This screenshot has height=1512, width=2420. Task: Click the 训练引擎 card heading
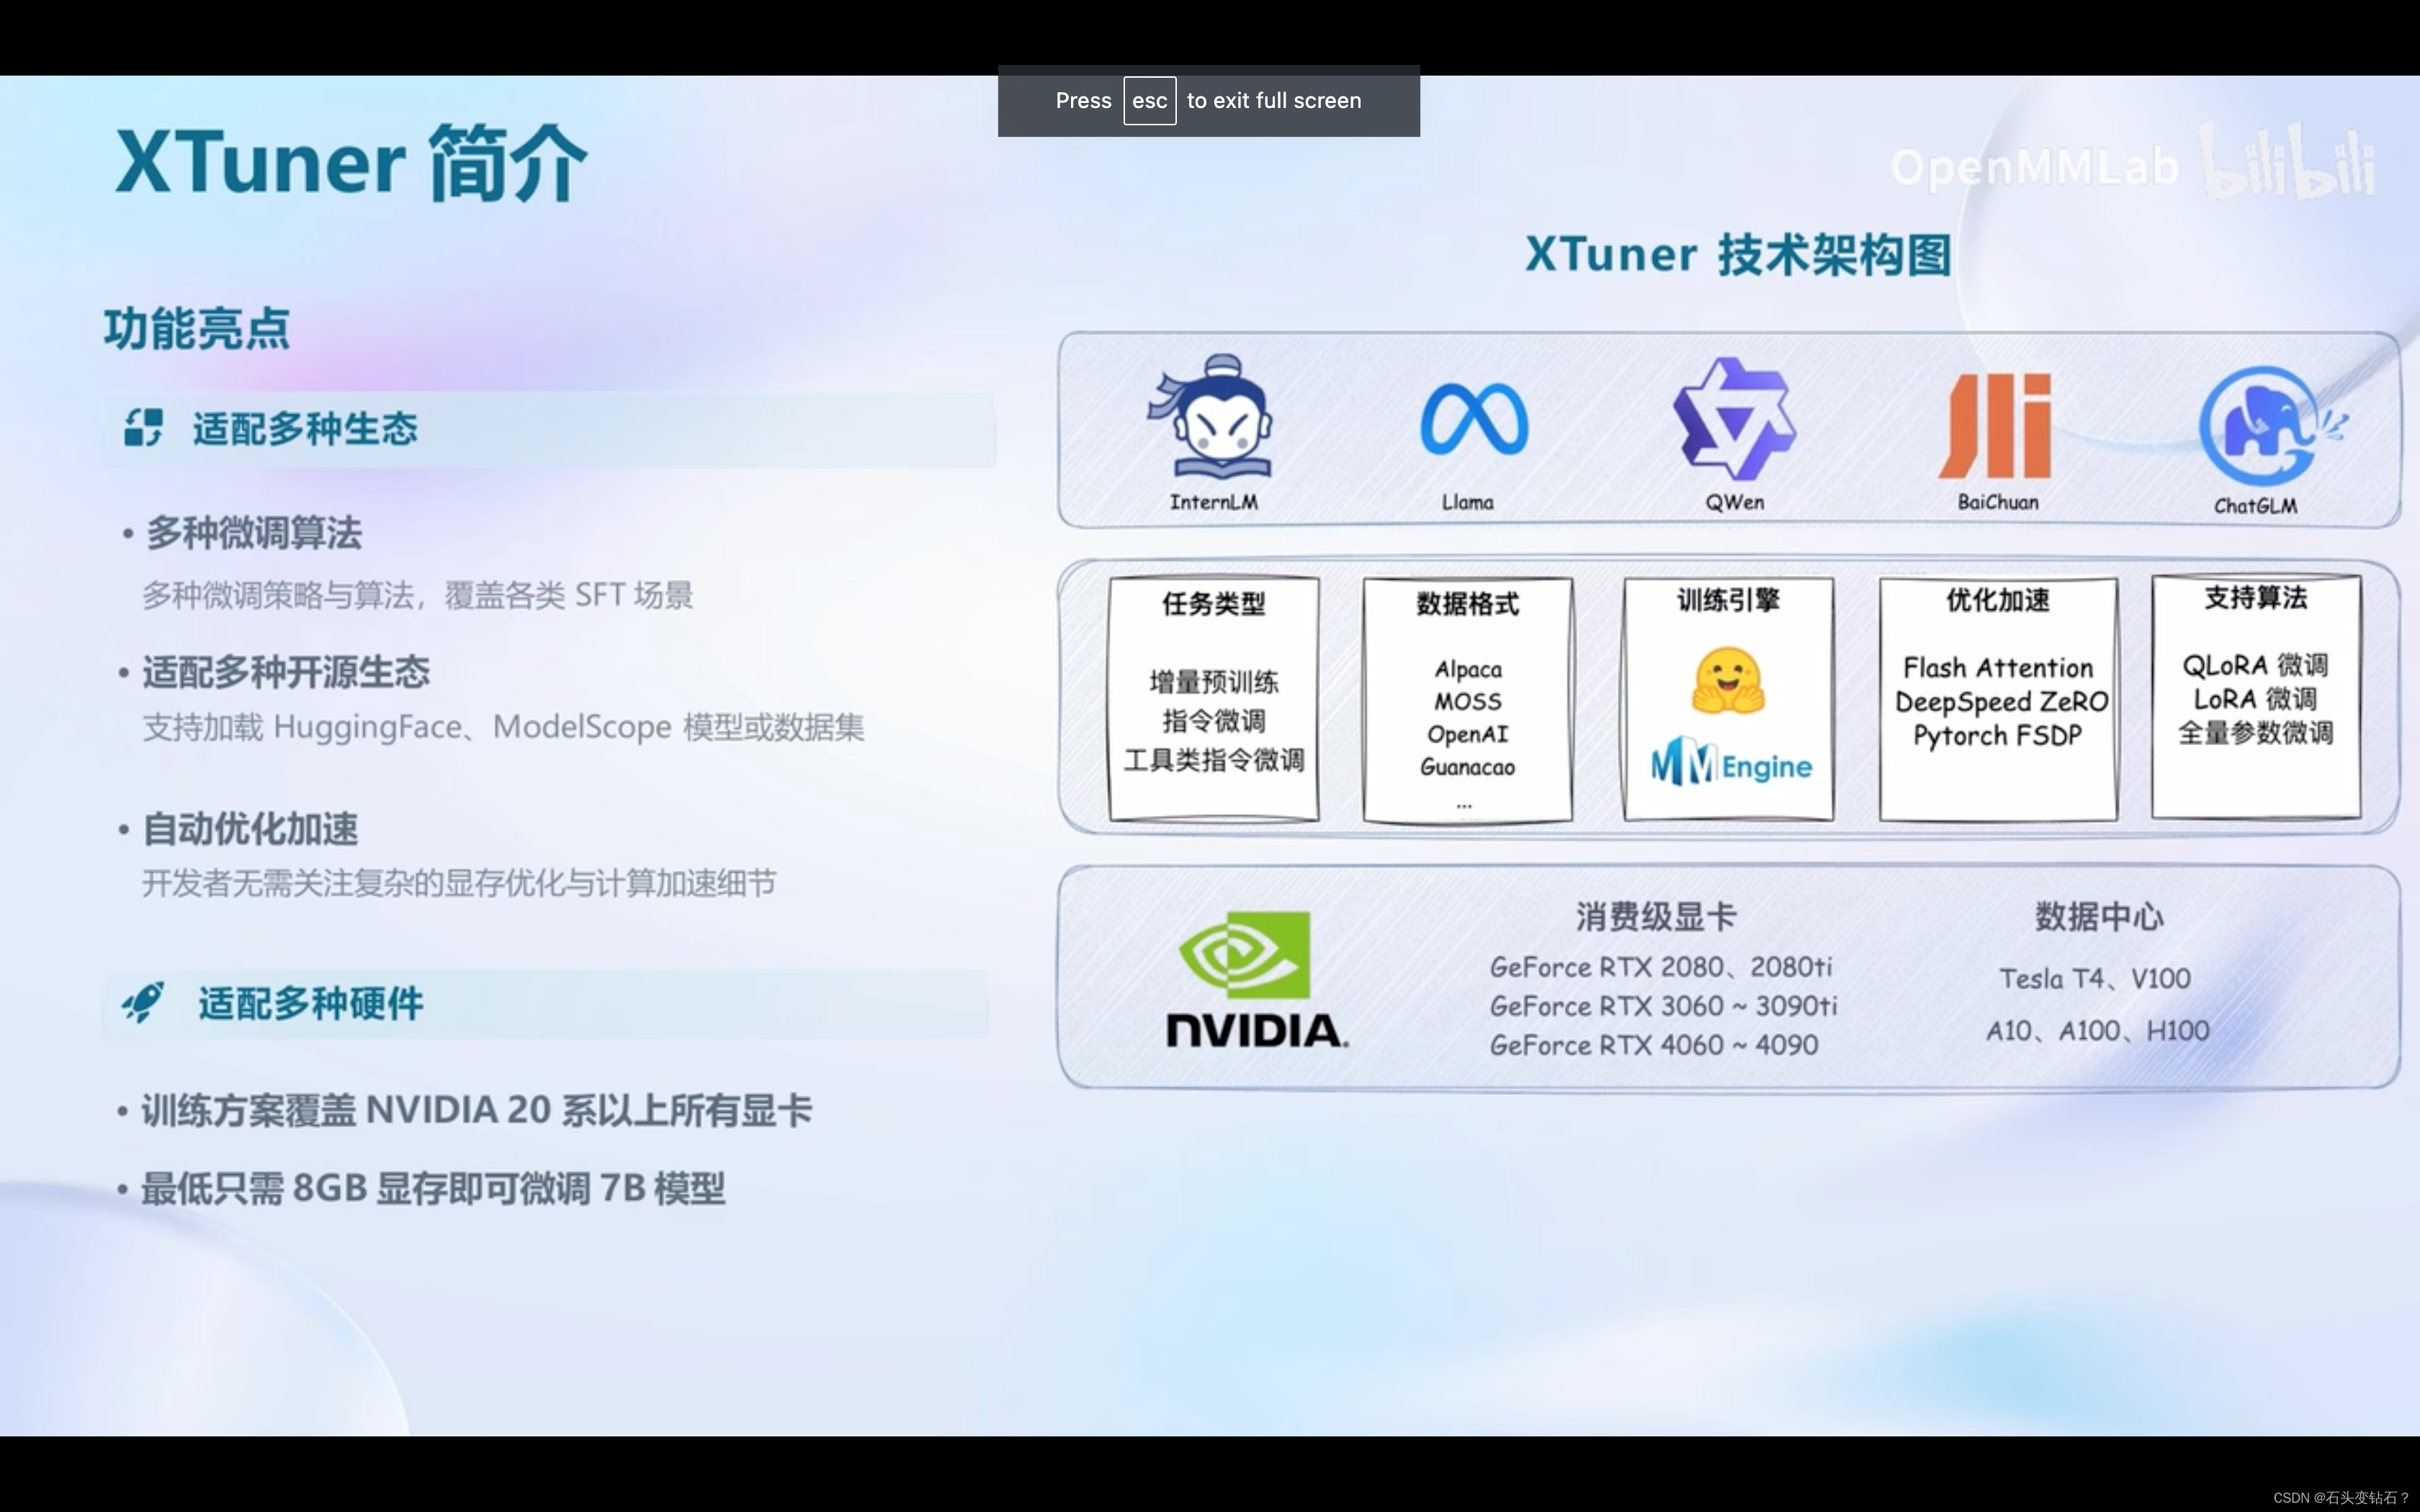tap(1728, 600)
